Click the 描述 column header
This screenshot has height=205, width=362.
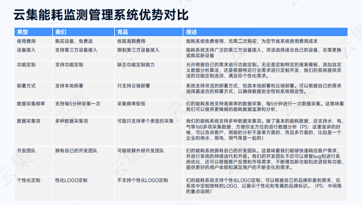point(191,32)
